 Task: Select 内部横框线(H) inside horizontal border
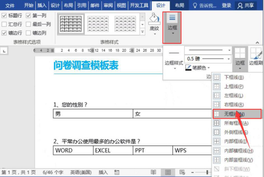click(x=237, y=151)
